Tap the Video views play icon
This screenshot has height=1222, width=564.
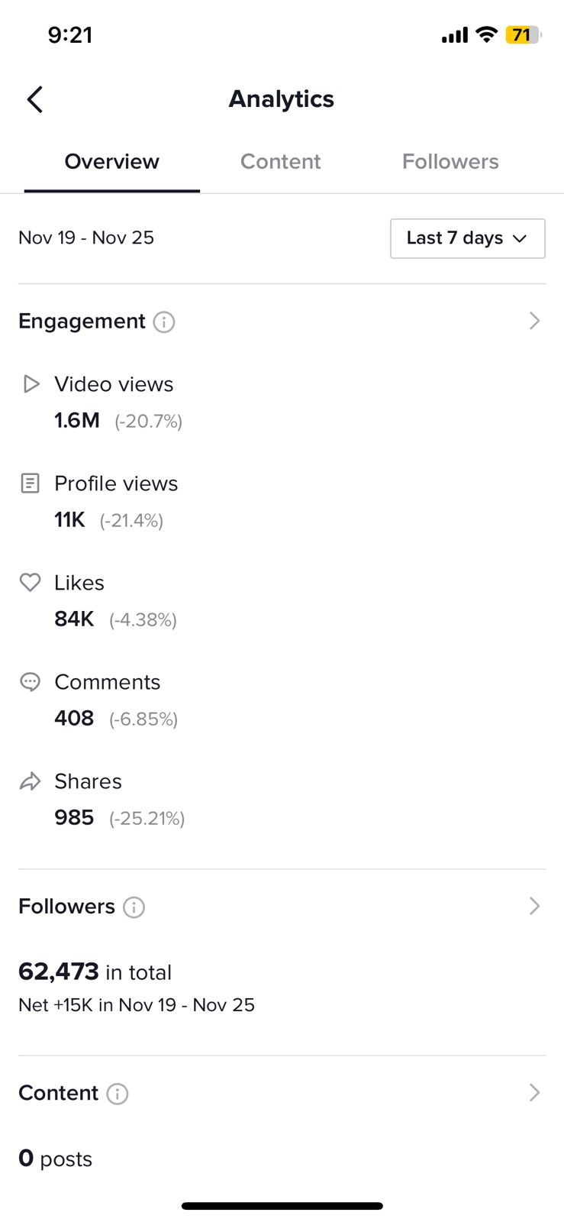click(31, 384)
